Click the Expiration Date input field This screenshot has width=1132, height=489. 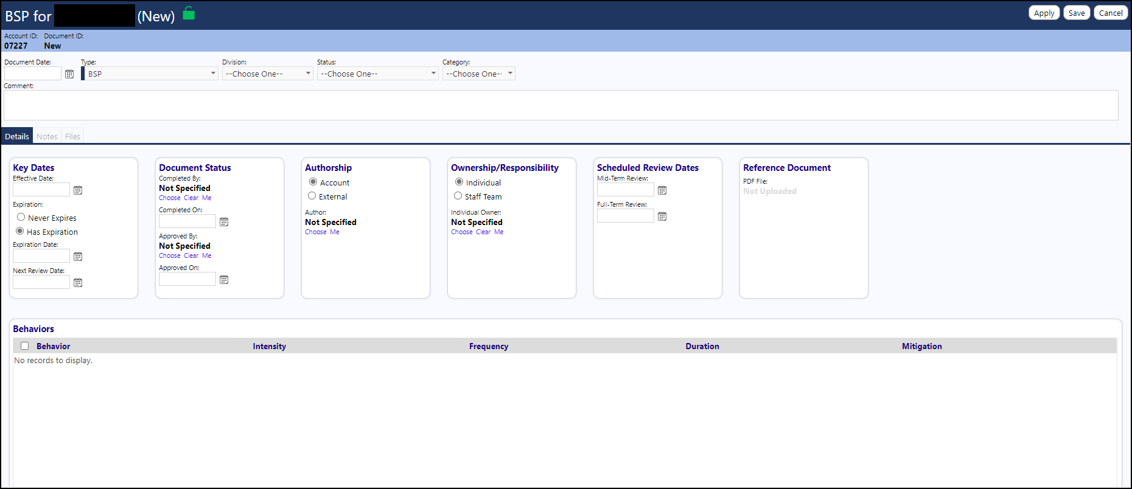(41, 256)
